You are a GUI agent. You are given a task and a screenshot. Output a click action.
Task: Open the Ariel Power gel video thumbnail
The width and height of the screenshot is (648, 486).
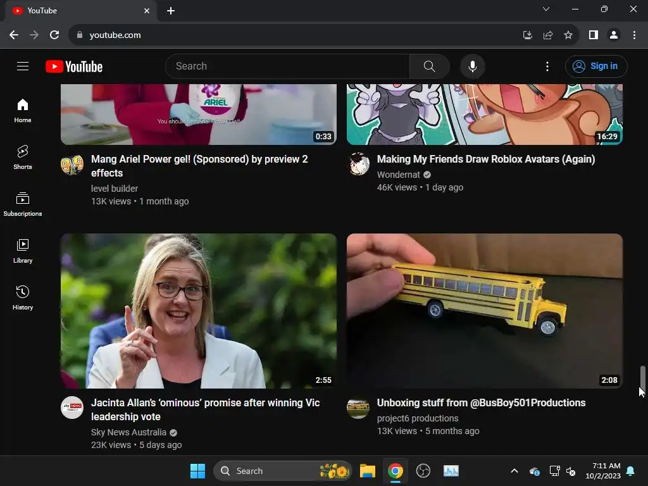(198, 115)
